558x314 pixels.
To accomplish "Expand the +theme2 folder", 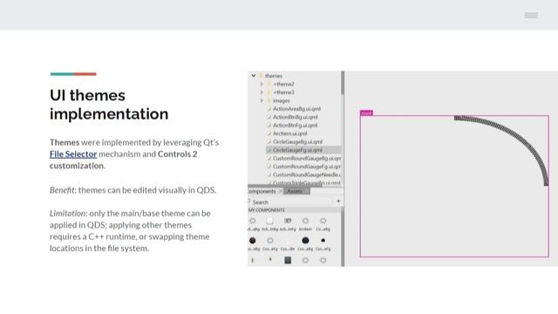I will 262,84.
